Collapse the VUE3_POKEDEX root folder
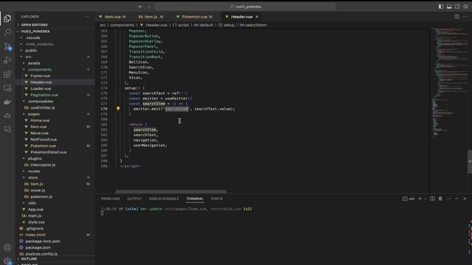The image size is (472, 265). [35, 31]
